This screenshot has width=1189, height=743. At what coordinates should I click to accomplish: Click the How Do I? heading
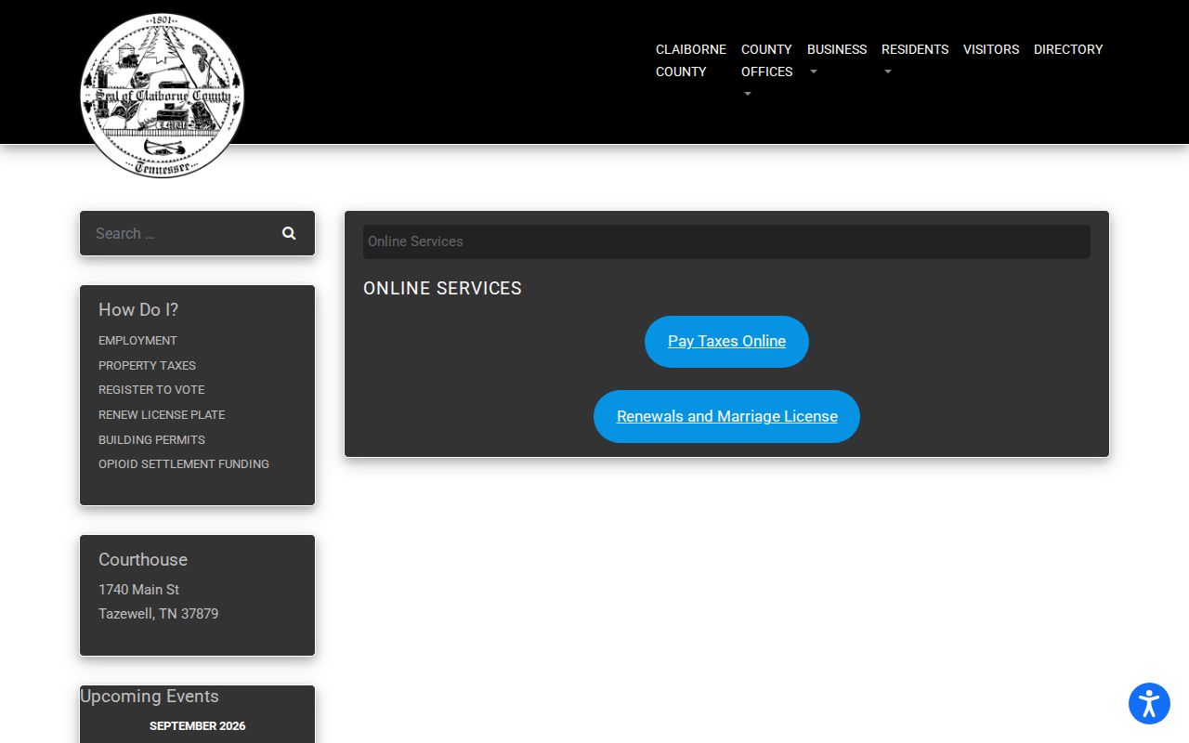[x=138, y=310]
